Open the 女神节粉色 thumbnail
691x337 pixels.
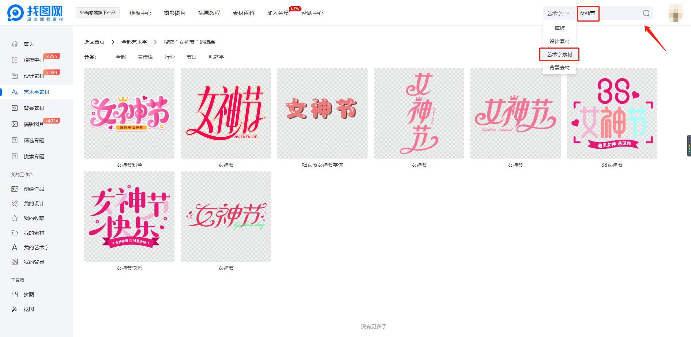(129, 113)
